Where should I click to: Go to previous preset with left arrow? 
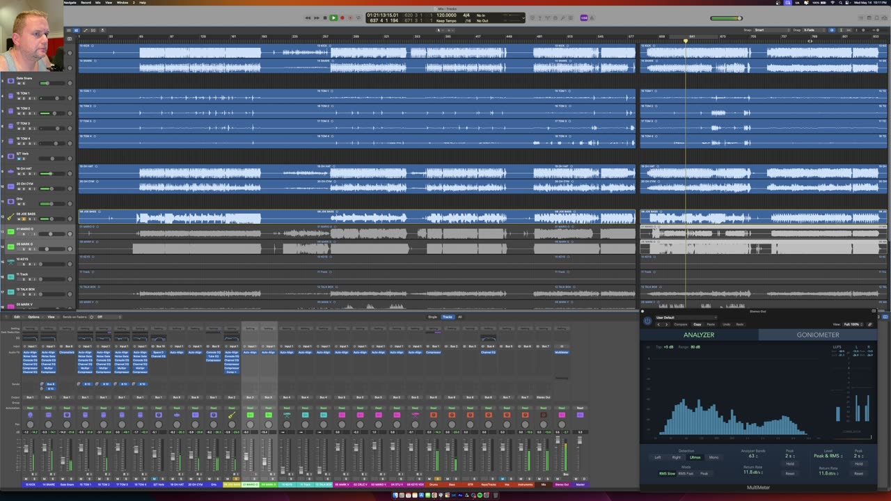[x=659, y=324]
